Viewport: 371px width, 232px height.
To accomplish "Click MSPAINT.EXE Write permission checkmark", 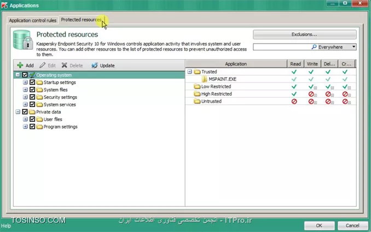I will coord(311,79).
